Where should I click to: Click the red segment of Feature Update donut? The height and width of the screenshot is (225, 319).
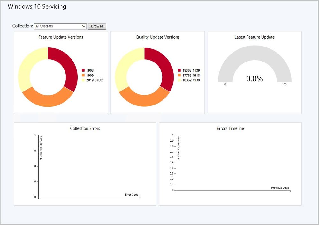pos(68,65)
